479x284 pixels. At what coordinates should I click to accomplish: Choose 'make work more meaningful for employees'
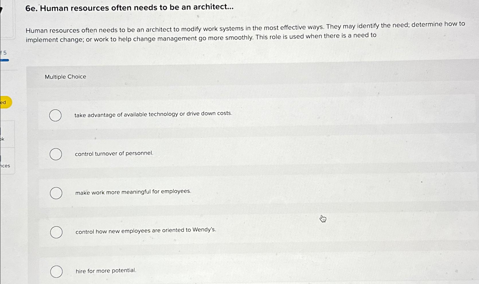[x=56, y=193]
